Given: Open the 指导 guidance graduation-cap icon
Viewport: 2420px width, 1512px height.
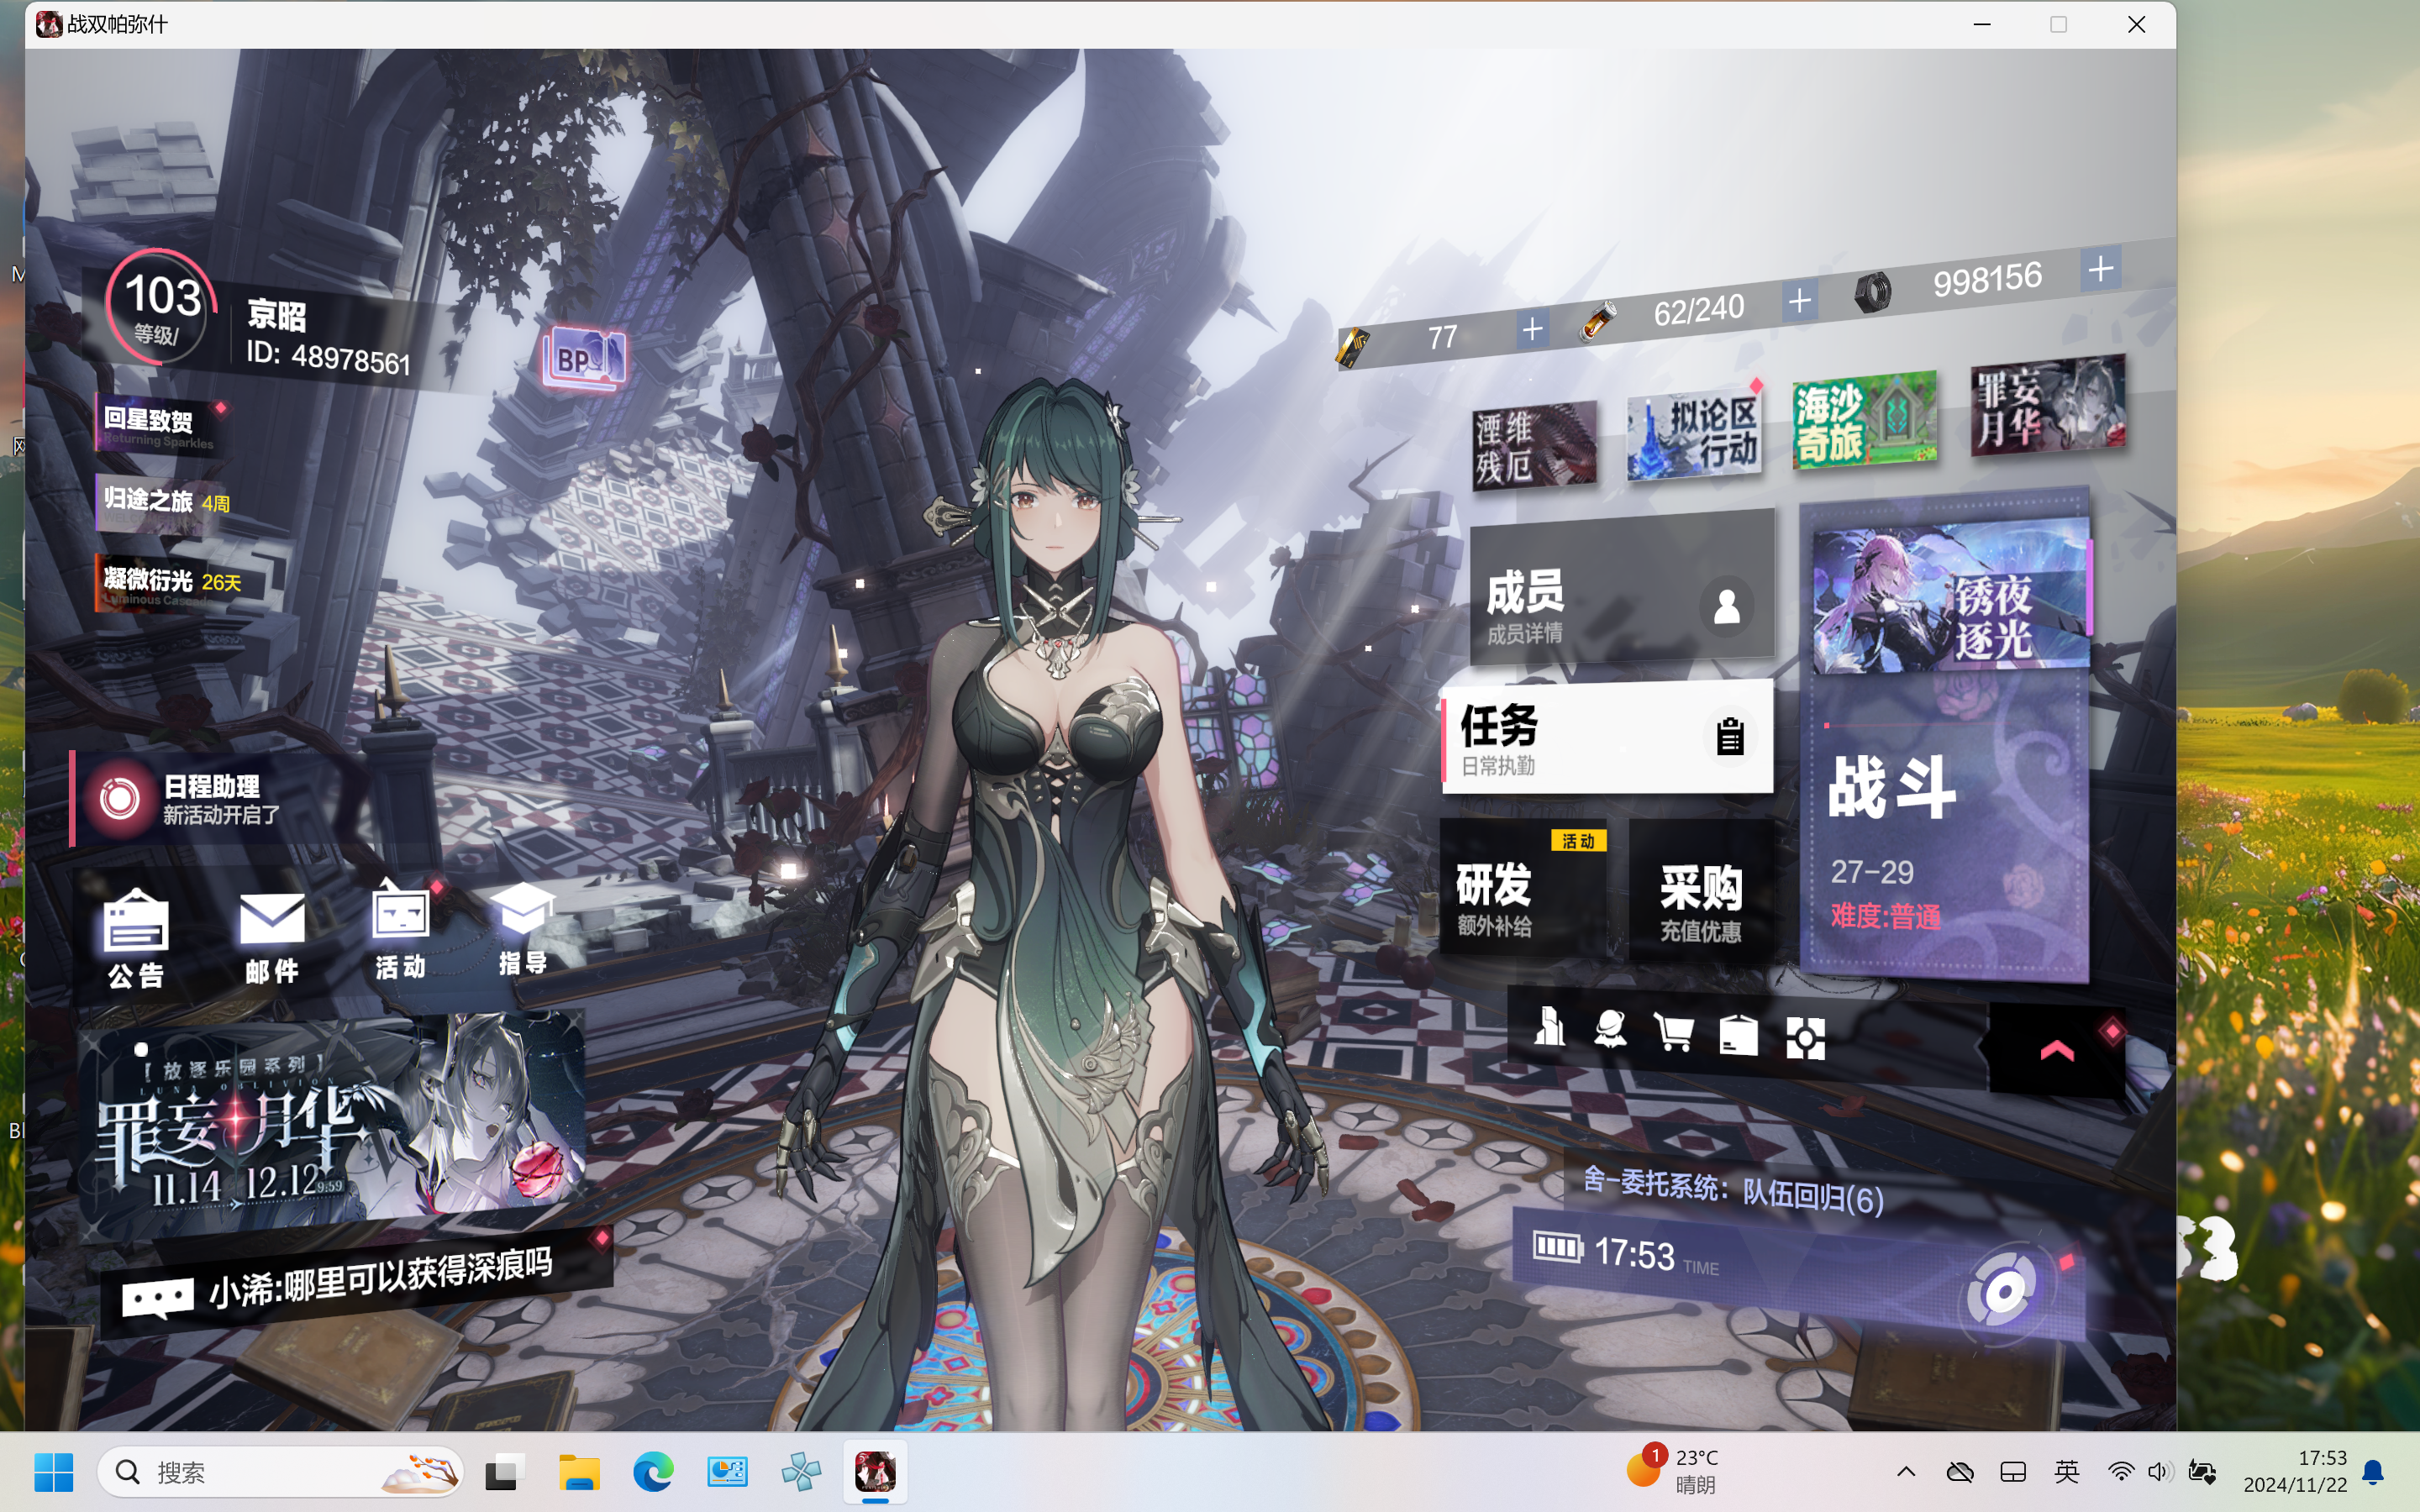Looking at the screenshot, I should coord(523,929).
